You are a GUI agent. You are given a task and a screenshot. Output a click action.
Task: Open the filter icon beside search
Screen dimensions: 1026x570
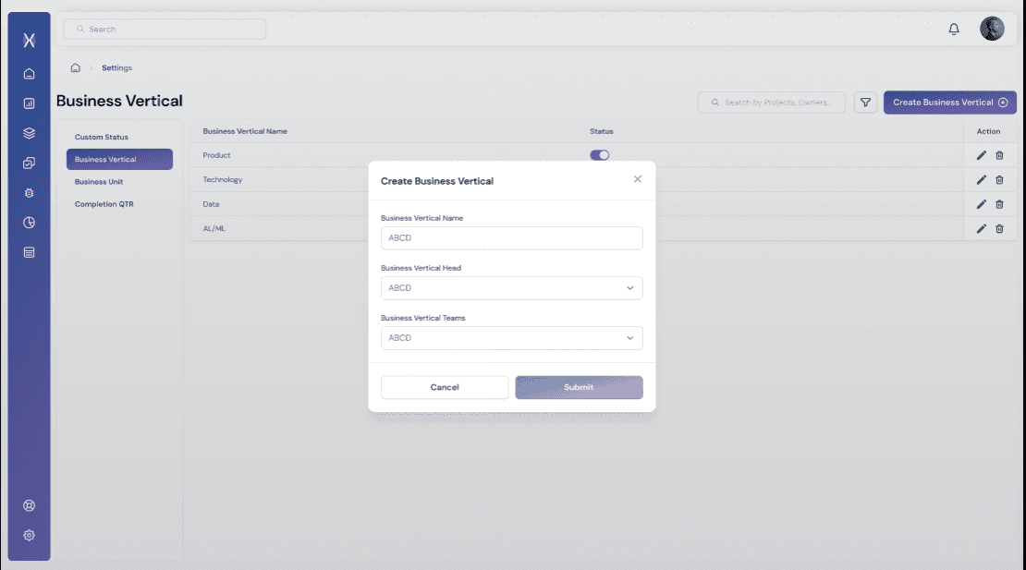pos(865,102)
